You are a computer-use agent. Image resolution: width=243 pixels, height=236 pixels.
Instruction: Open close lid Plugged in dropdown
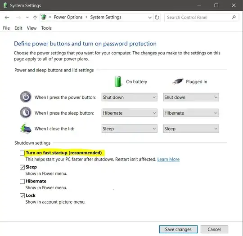click(191, 129)
